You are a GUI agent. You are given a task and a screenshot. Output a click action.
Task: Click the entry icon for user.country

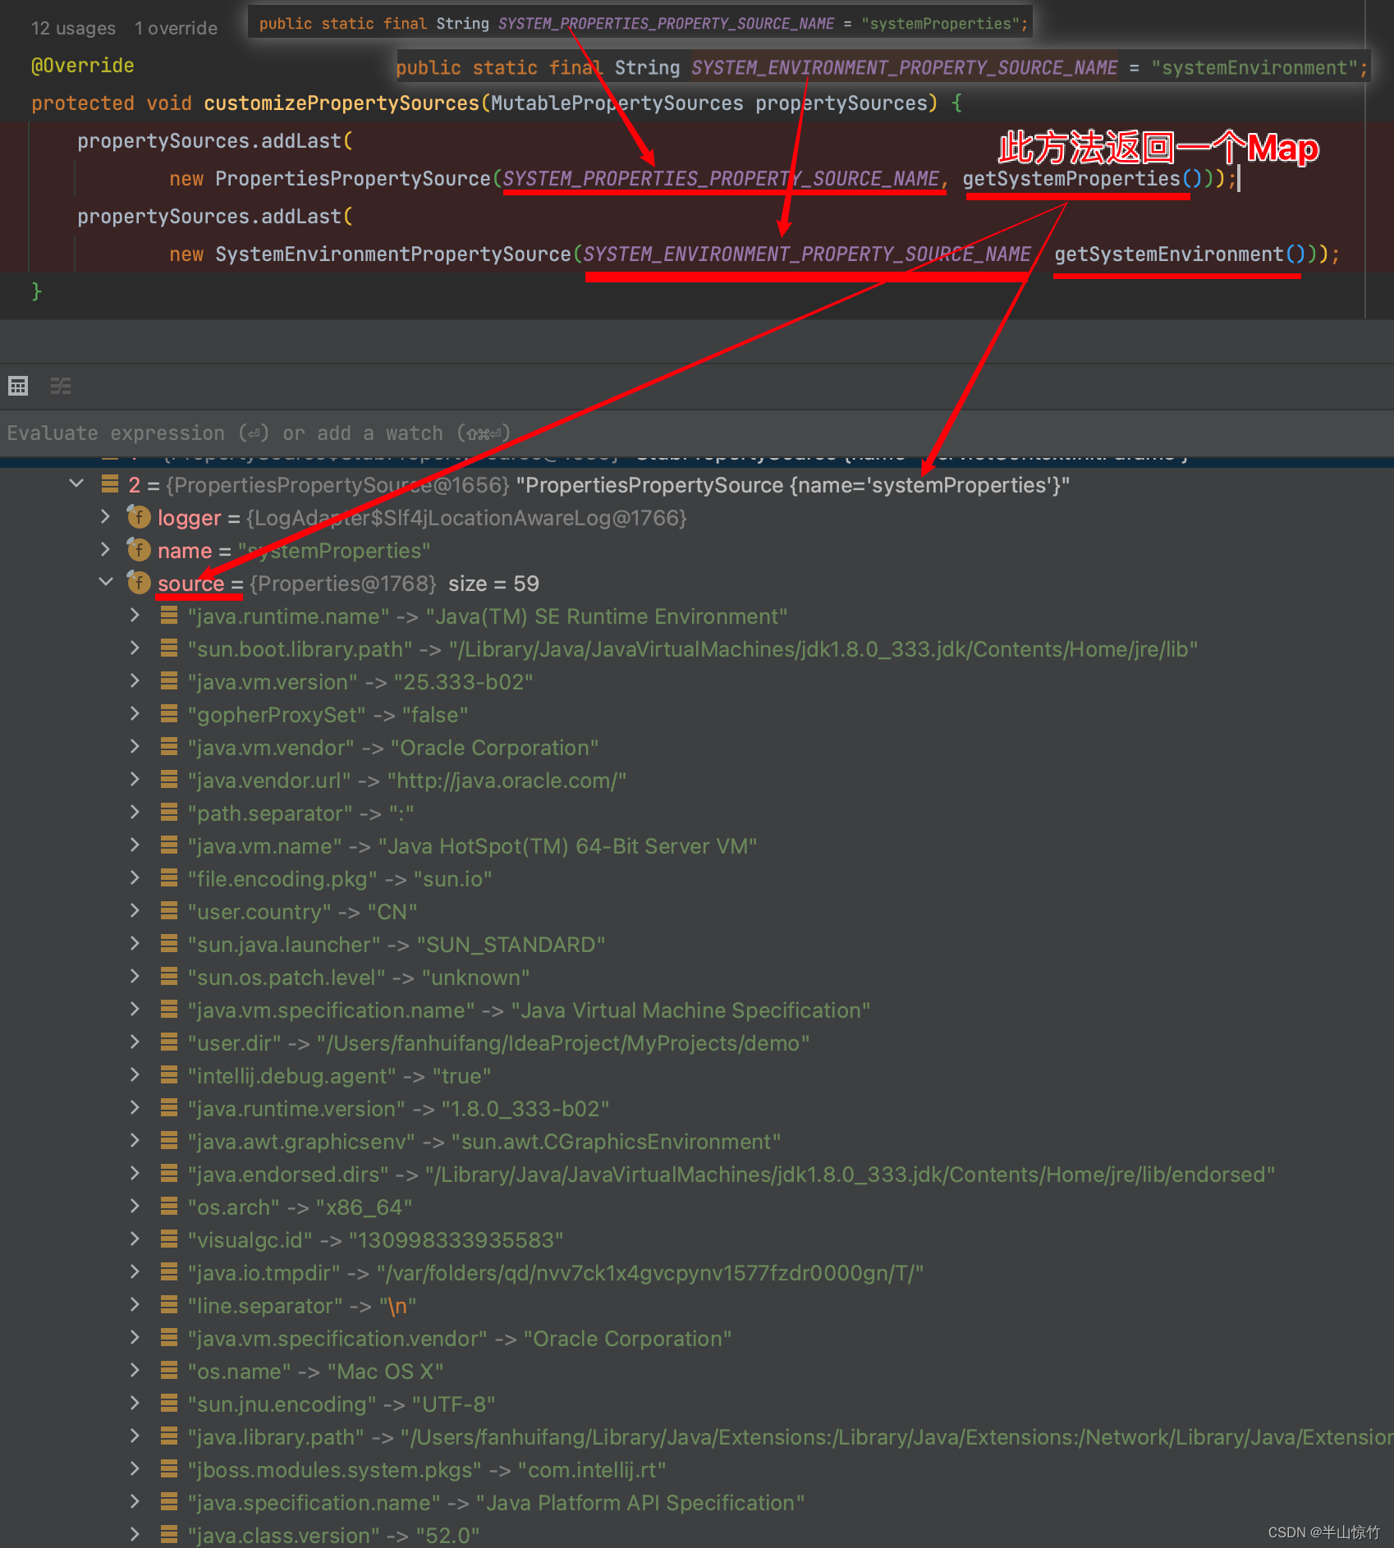coord(169,911)
